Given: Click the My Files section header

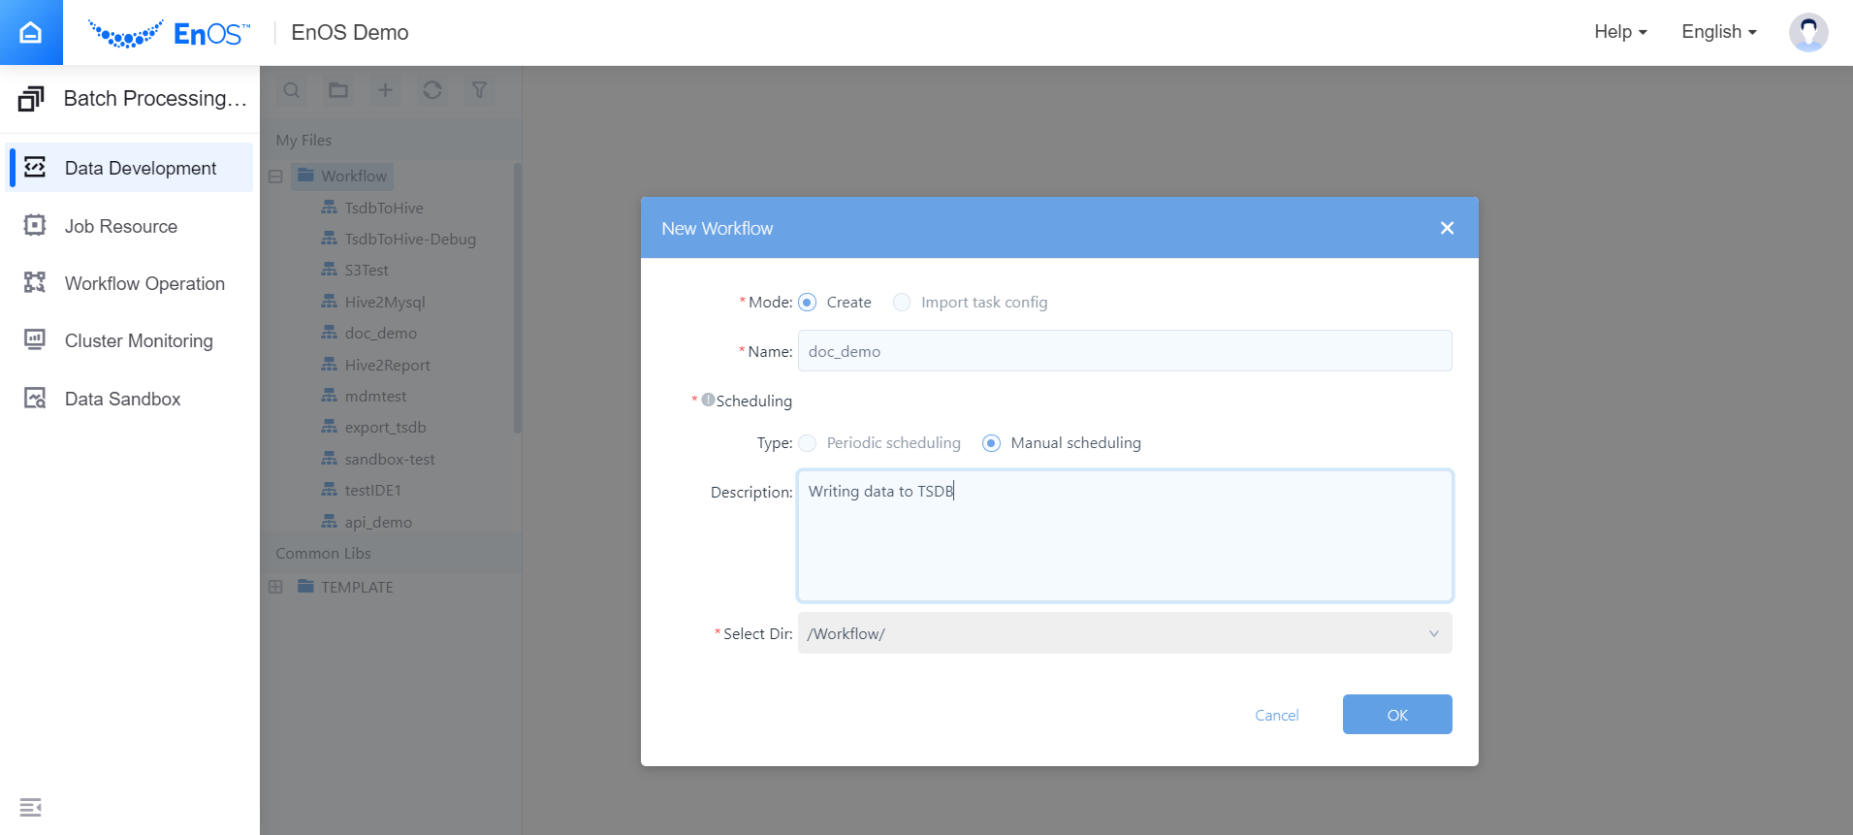Looking at the screenshot, I should click(391, 140).
